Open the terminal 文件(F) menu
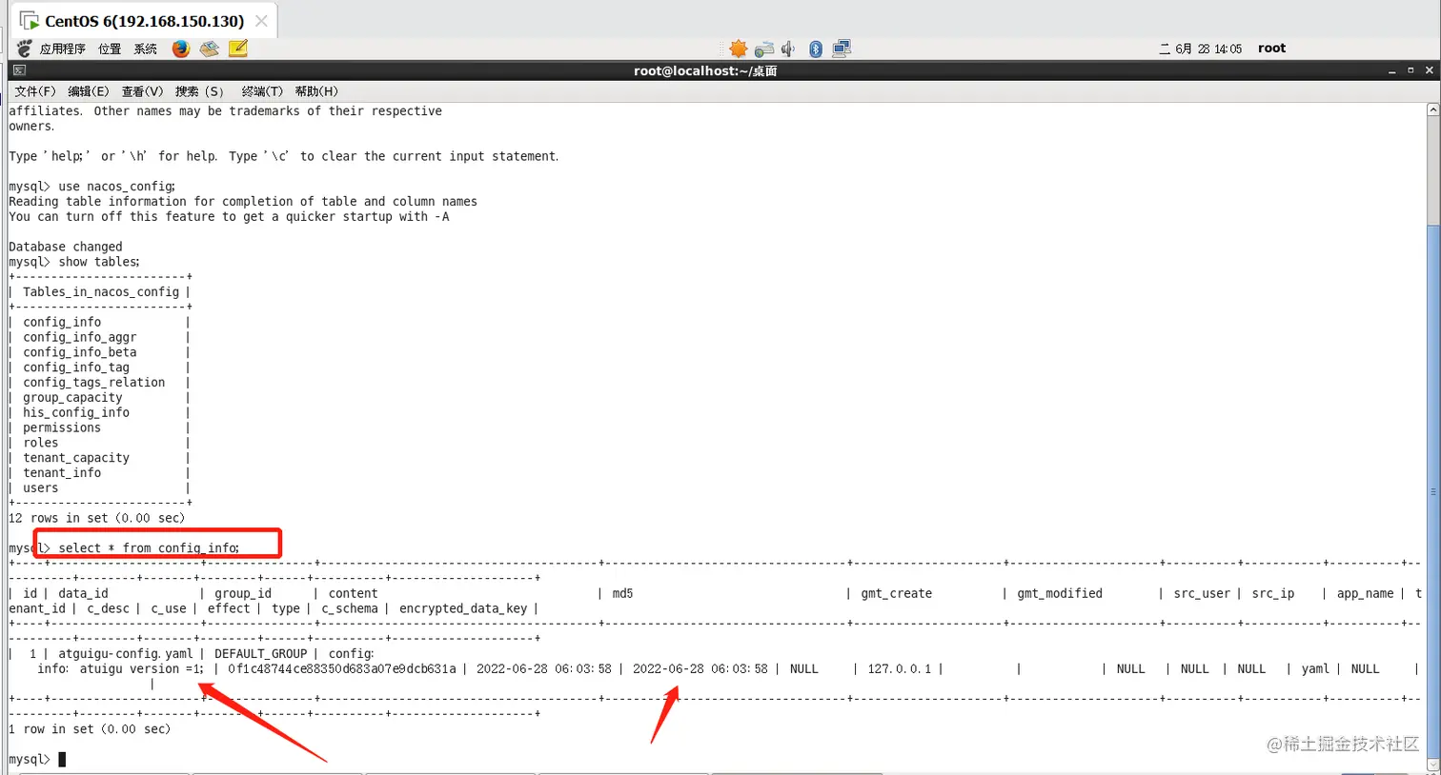1441x775 pixels. click(x=35, y=91)
